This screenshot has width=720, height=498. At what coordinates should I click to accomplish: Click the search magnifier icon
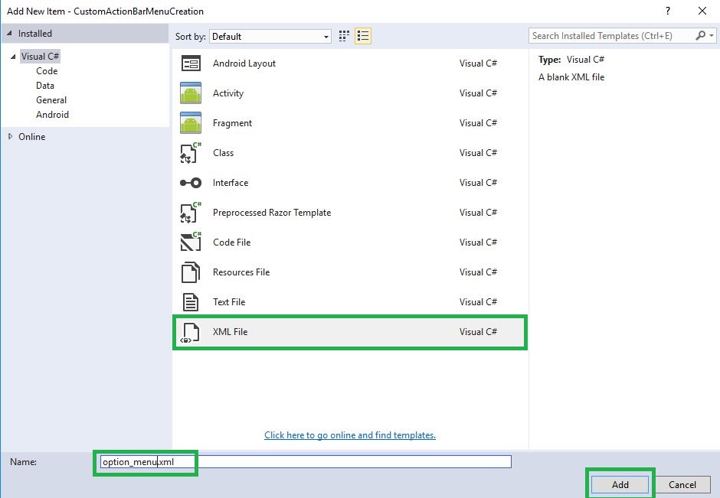pyautogui.click(x=700, y=35)
